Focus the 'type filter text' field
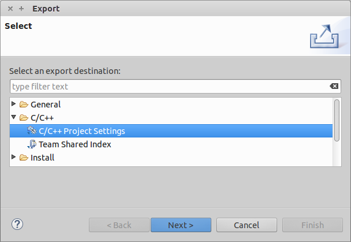 point(167,87)
